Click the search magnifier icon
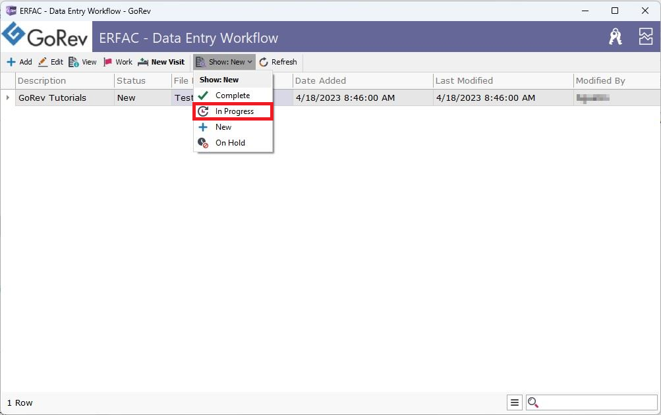 pyautogui.click(x=533, y=402)
